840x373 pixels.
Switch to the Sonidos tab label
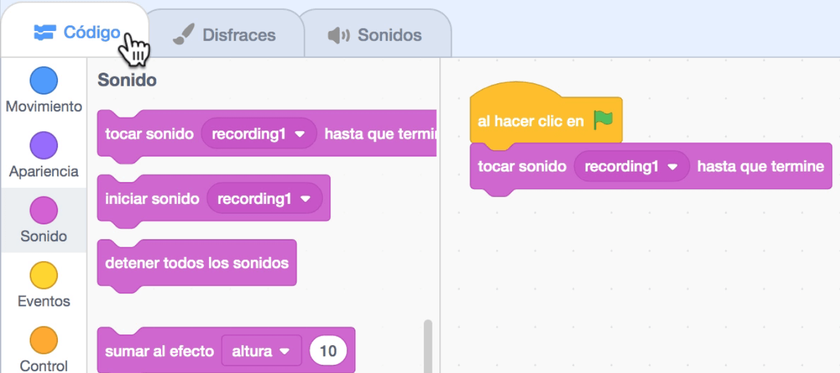(389, 35)
